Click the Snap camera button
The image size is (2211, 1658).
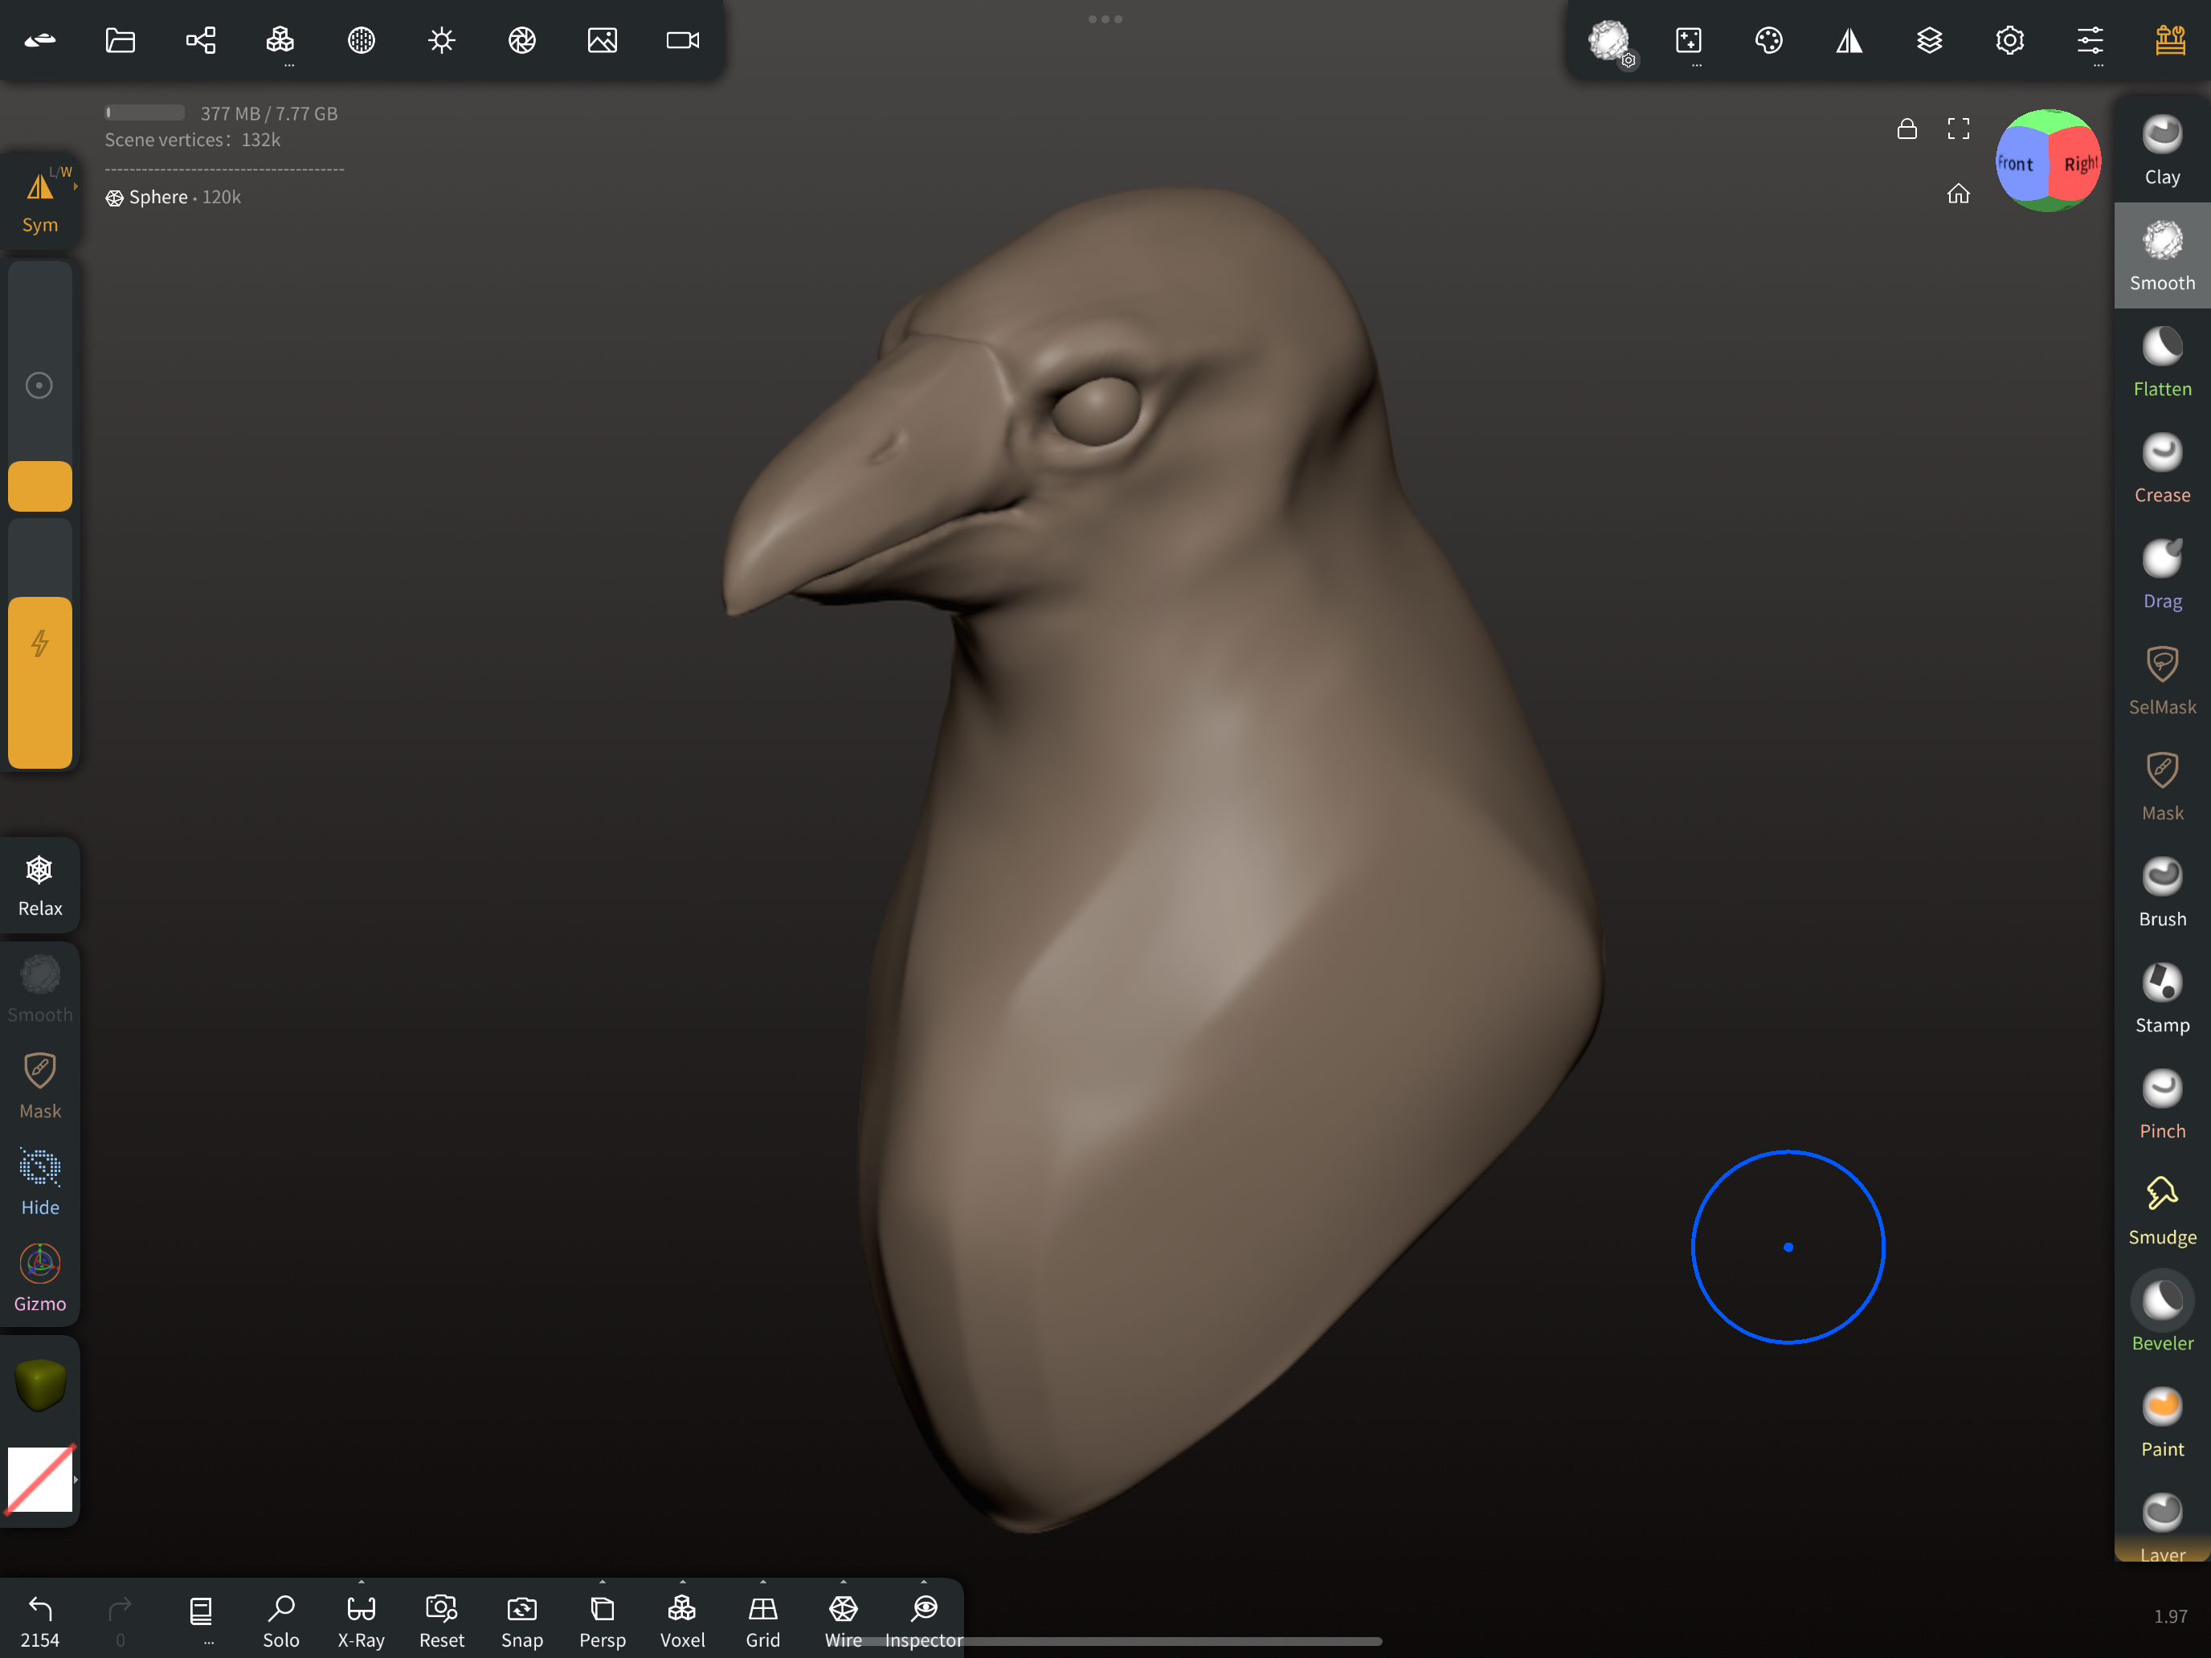tap(521, 1620)
